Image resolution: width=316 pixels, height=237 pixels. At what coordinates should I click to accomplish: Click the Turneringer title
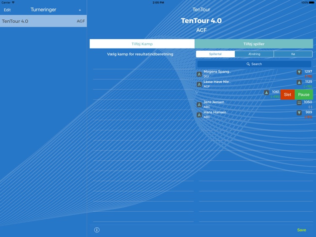point(43,9)
